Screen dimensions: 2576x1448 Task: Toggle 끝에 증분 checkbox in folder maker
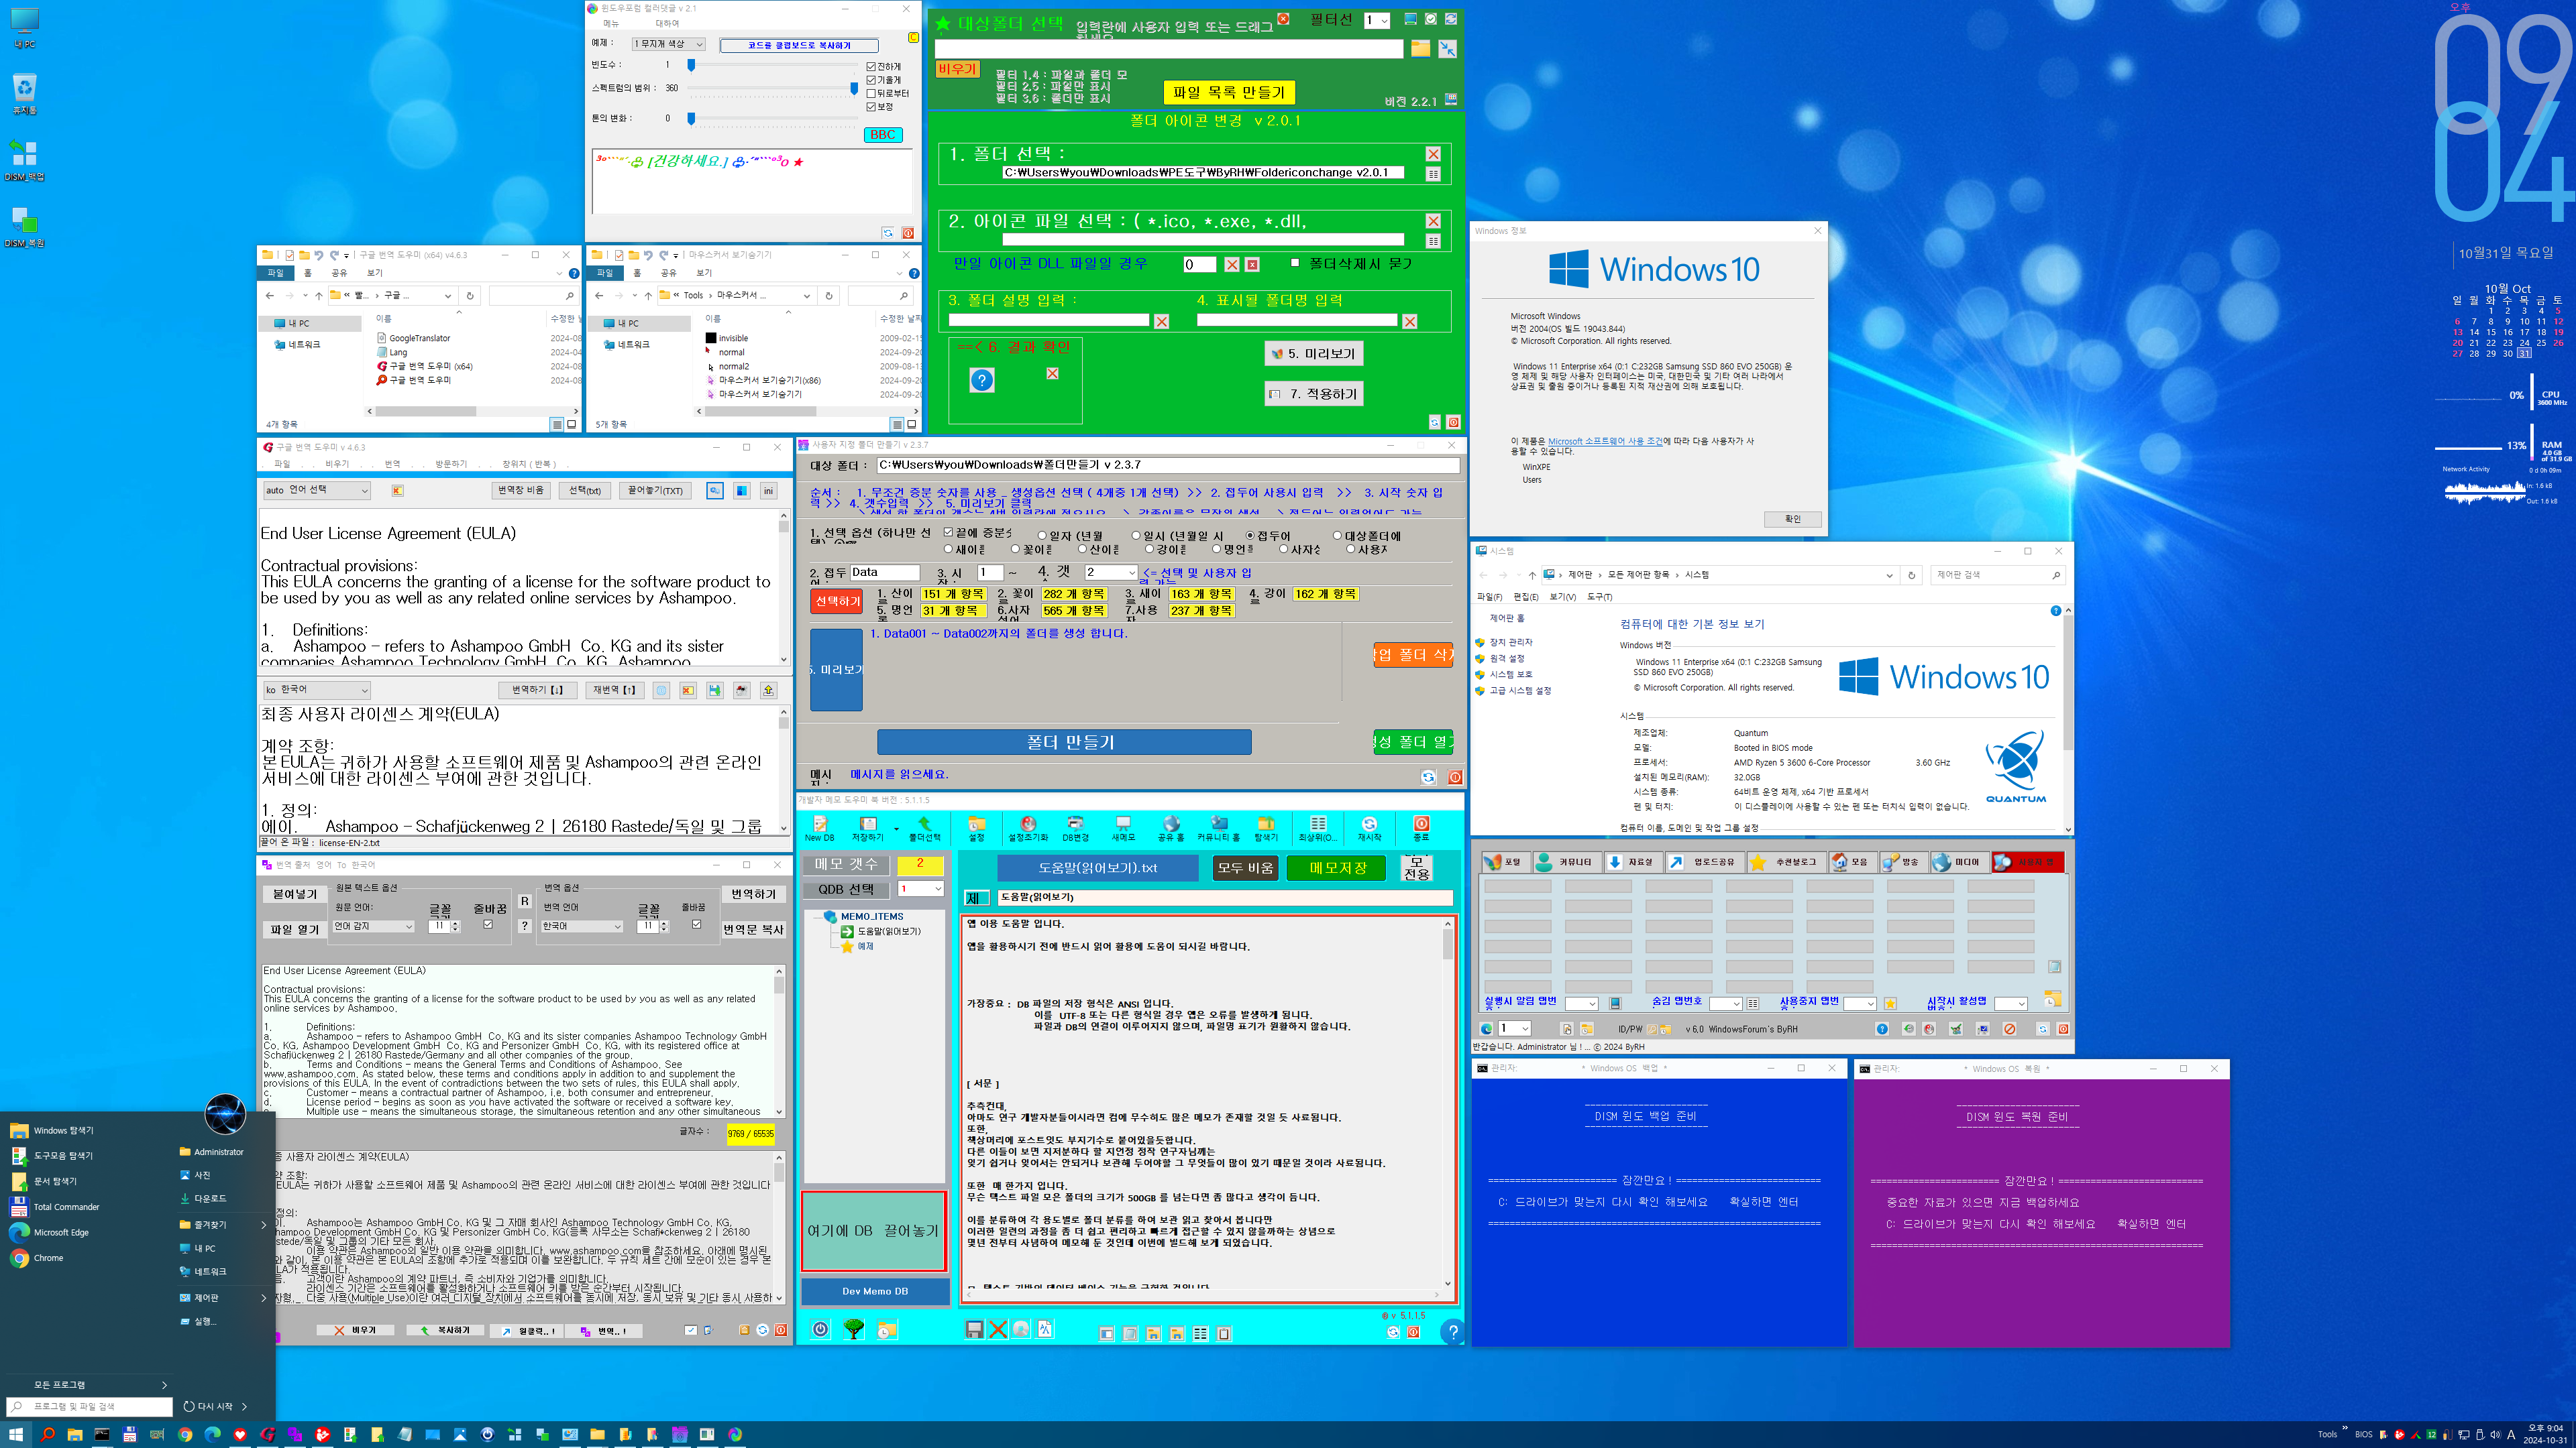(x=948, y=532)
